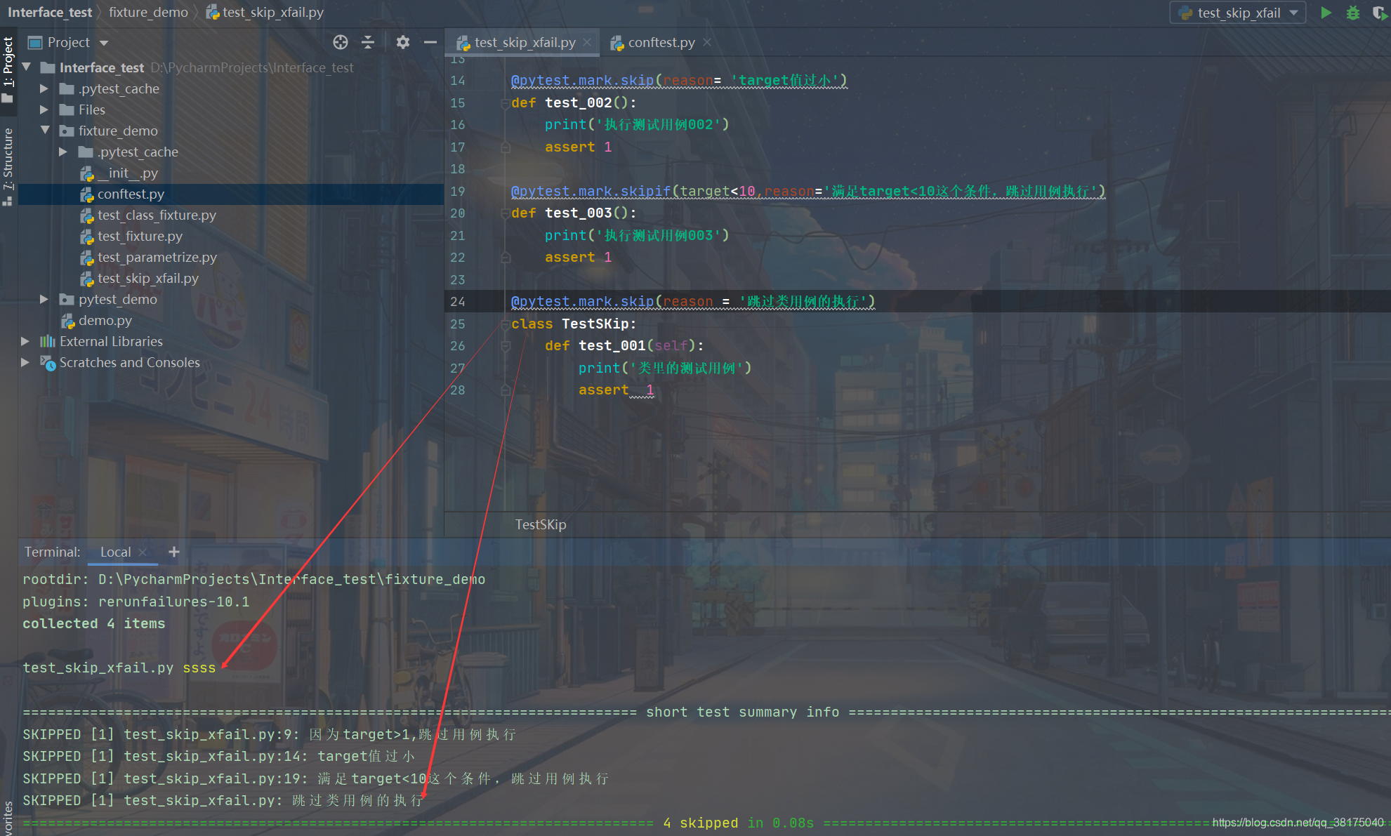This screenshot has width=1391, height=836.
Task: Open test_fixture.py file
Action: (140, 236)
